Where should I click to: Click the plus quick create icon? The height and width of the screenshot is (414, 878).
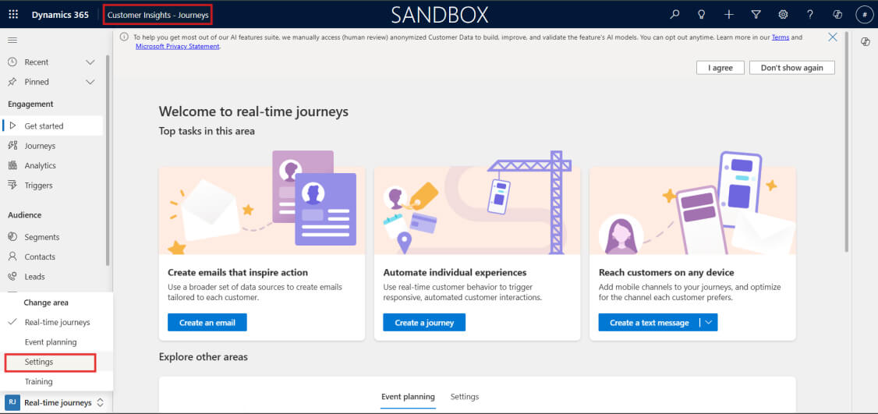(x=728, y=15)
